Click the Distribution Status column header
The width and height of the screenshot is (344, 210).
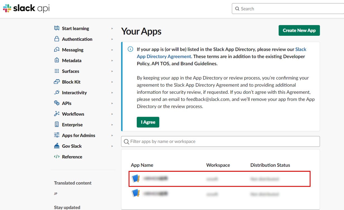[x=270, y=165]
